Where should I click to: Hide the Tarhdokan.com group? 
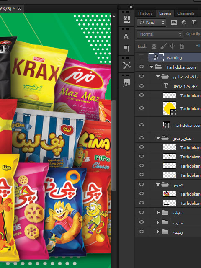(142, 67)
